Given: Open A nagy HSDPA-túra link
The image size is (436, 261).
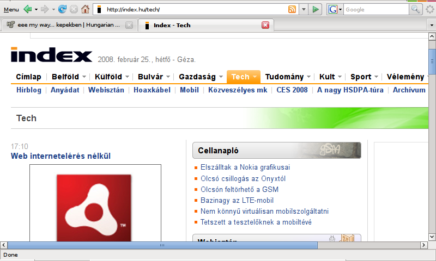Looking at the screenshot, I should 350,90.
